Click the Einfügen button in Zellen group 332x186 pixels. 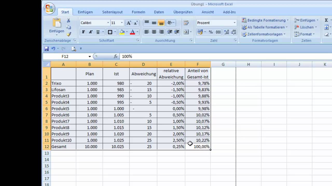pos(306,20)
